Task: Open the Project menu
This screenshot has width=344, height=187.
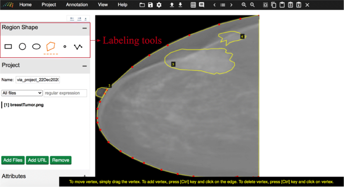Action: tap(49, 5)
